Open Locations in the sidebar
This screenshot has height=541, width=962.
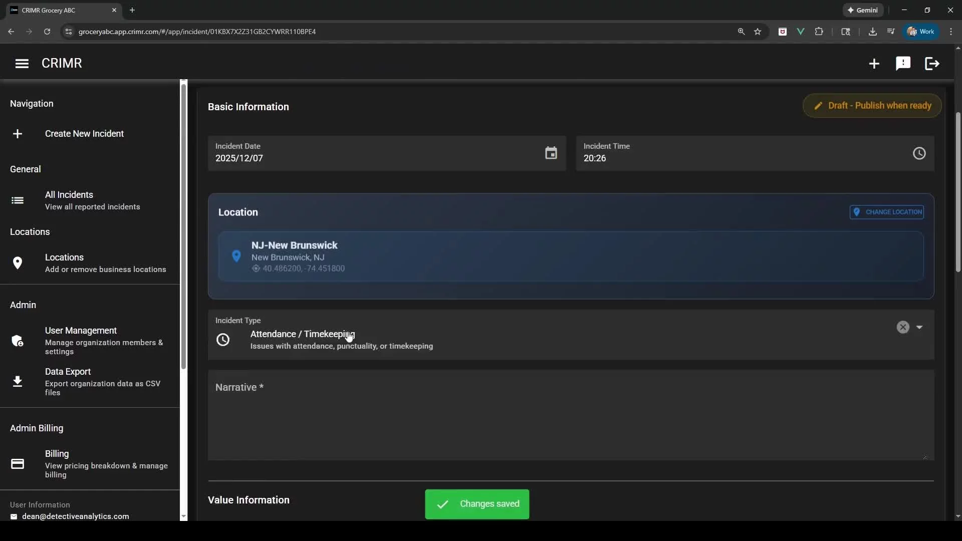tap(64, 262)
